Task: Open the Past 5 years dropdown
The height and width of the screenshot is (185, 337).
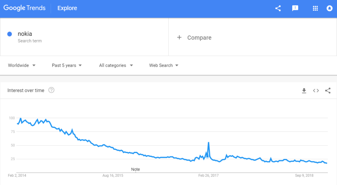Action: click(x=67, y=65)
